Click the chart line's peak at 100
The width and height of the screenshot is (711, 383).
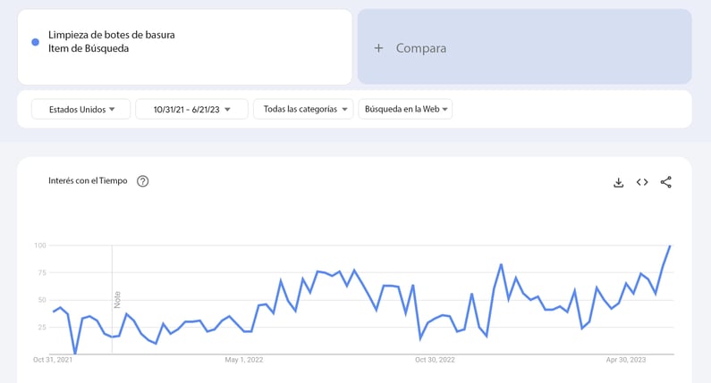670,246
